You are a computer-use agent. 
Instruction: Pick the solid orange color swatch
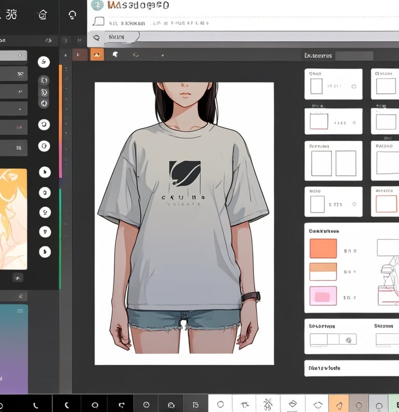tap(323, 249)
